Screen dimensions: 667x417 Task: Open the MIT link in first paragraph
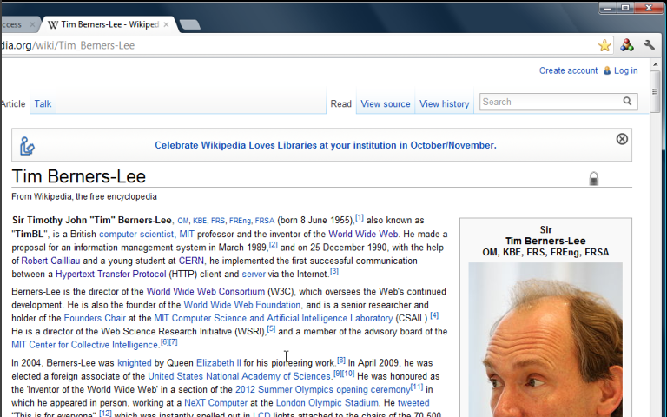[187, 234]
